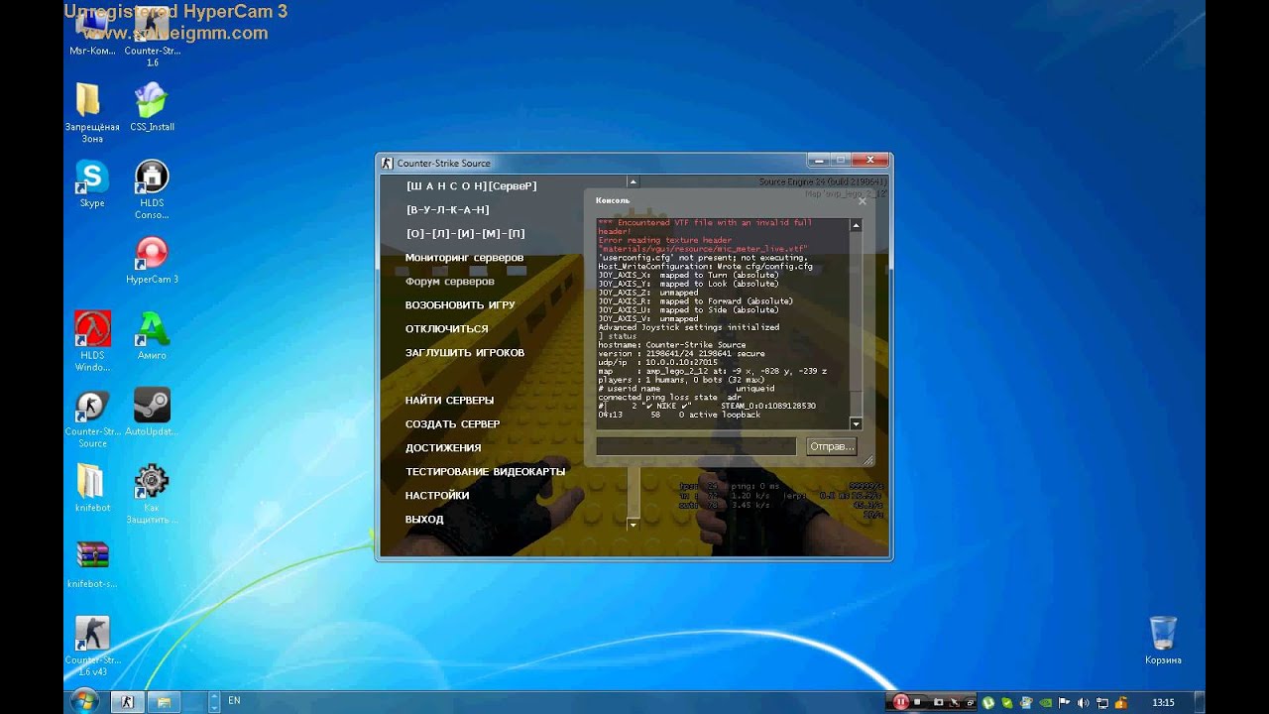The height and width of the screenshot is (714, 1269).
Task: Select the HLDS Windows desktop icon
Action: (92, 340)
